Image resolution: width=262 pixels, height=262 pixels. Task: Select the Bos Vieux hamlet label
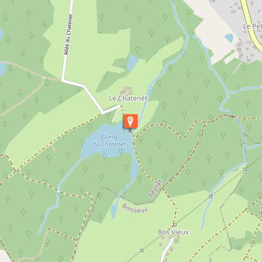click(173, 232)
